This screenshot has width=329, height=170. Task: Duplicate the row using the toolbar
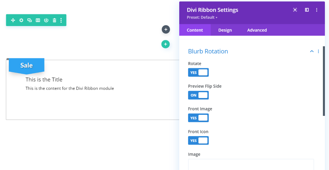pyautogui.click(x=29, y=20)
